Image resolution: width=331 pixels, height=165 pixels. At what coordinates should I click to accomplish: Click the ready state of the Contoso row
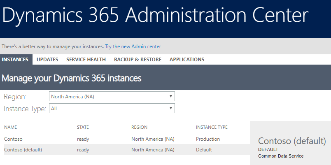pos(83,139)
